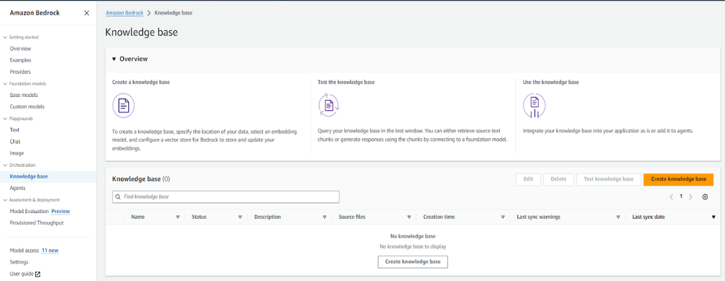Collapse the Playgrounds sidebar group
The width and height of the screenshot is (725, 281).
tap(5, 118)
